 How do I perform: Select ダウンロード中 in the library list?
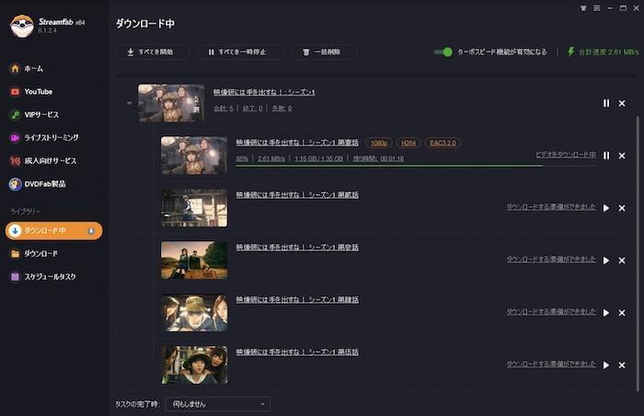click(x=53, y=231)
